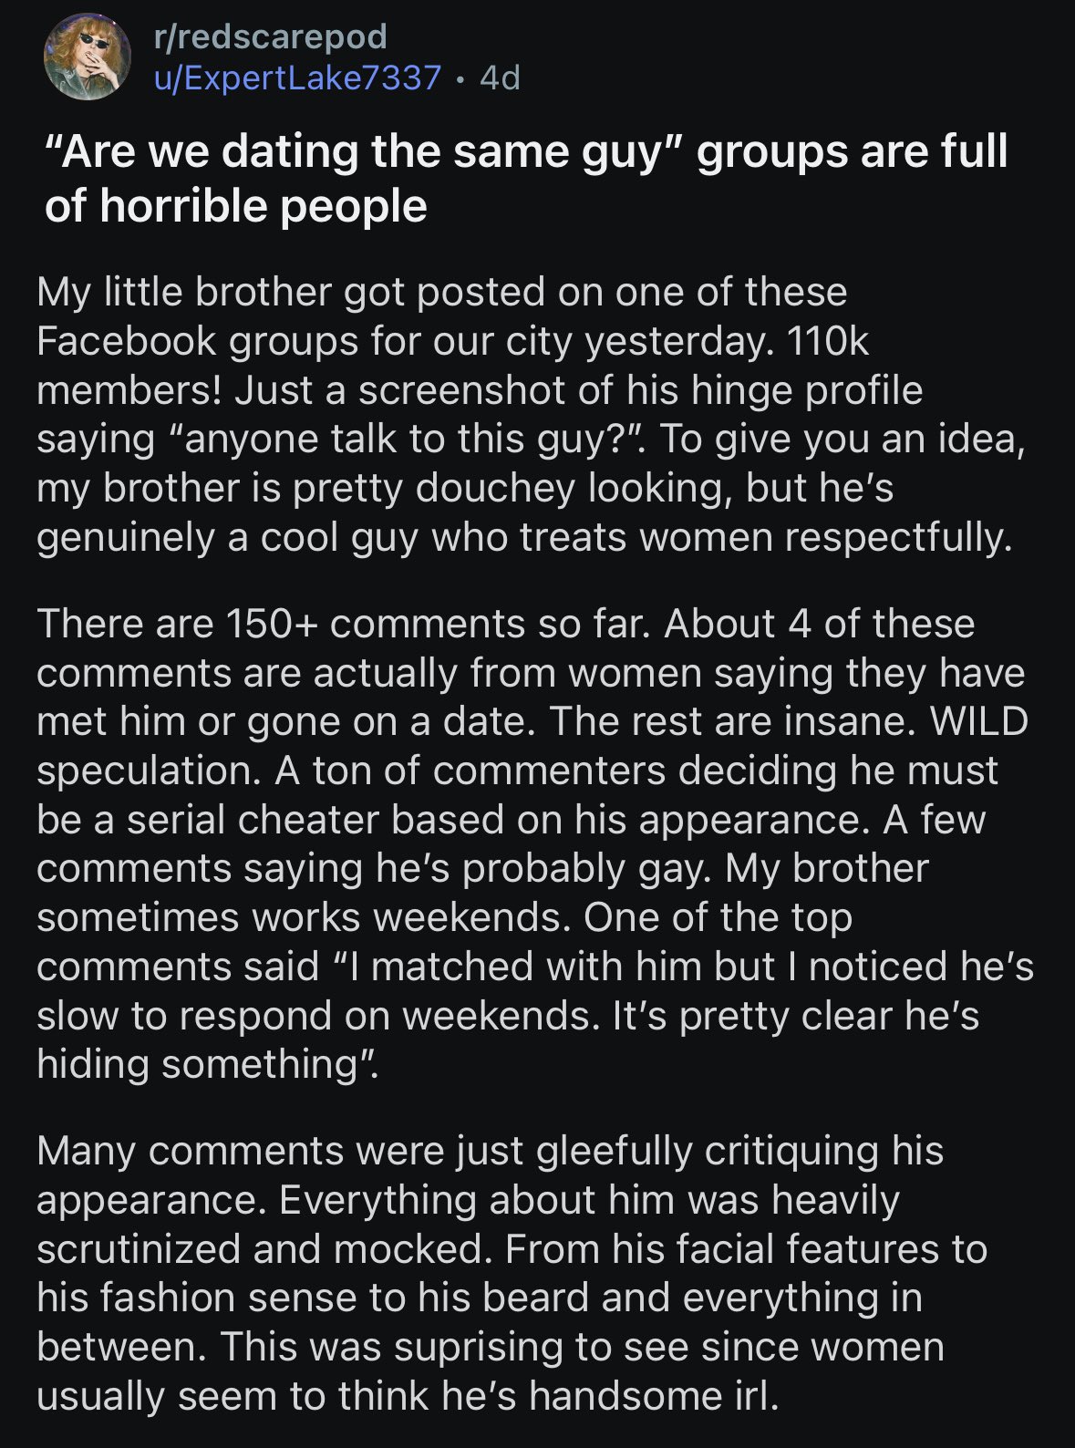Image resolution: width=1075 pixels, height=1448 pixels.
Task: Open the poster's avatar image
Action: [88, 56]
